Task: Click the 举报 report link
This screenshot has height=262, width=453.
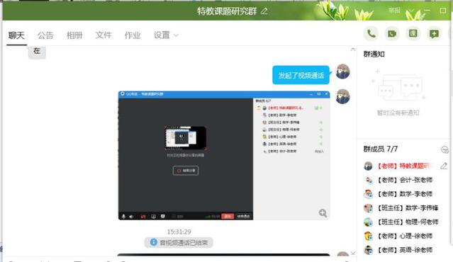Action: tap(394, 11)
